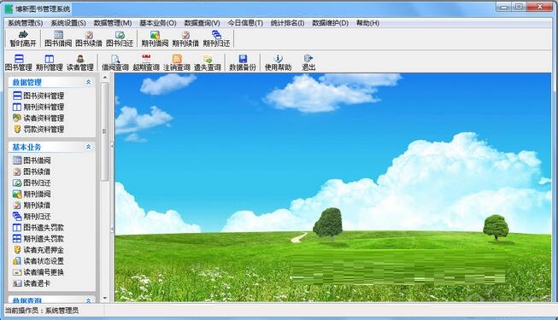Click sidebar scrollbar up arrow

click(104, 78)
